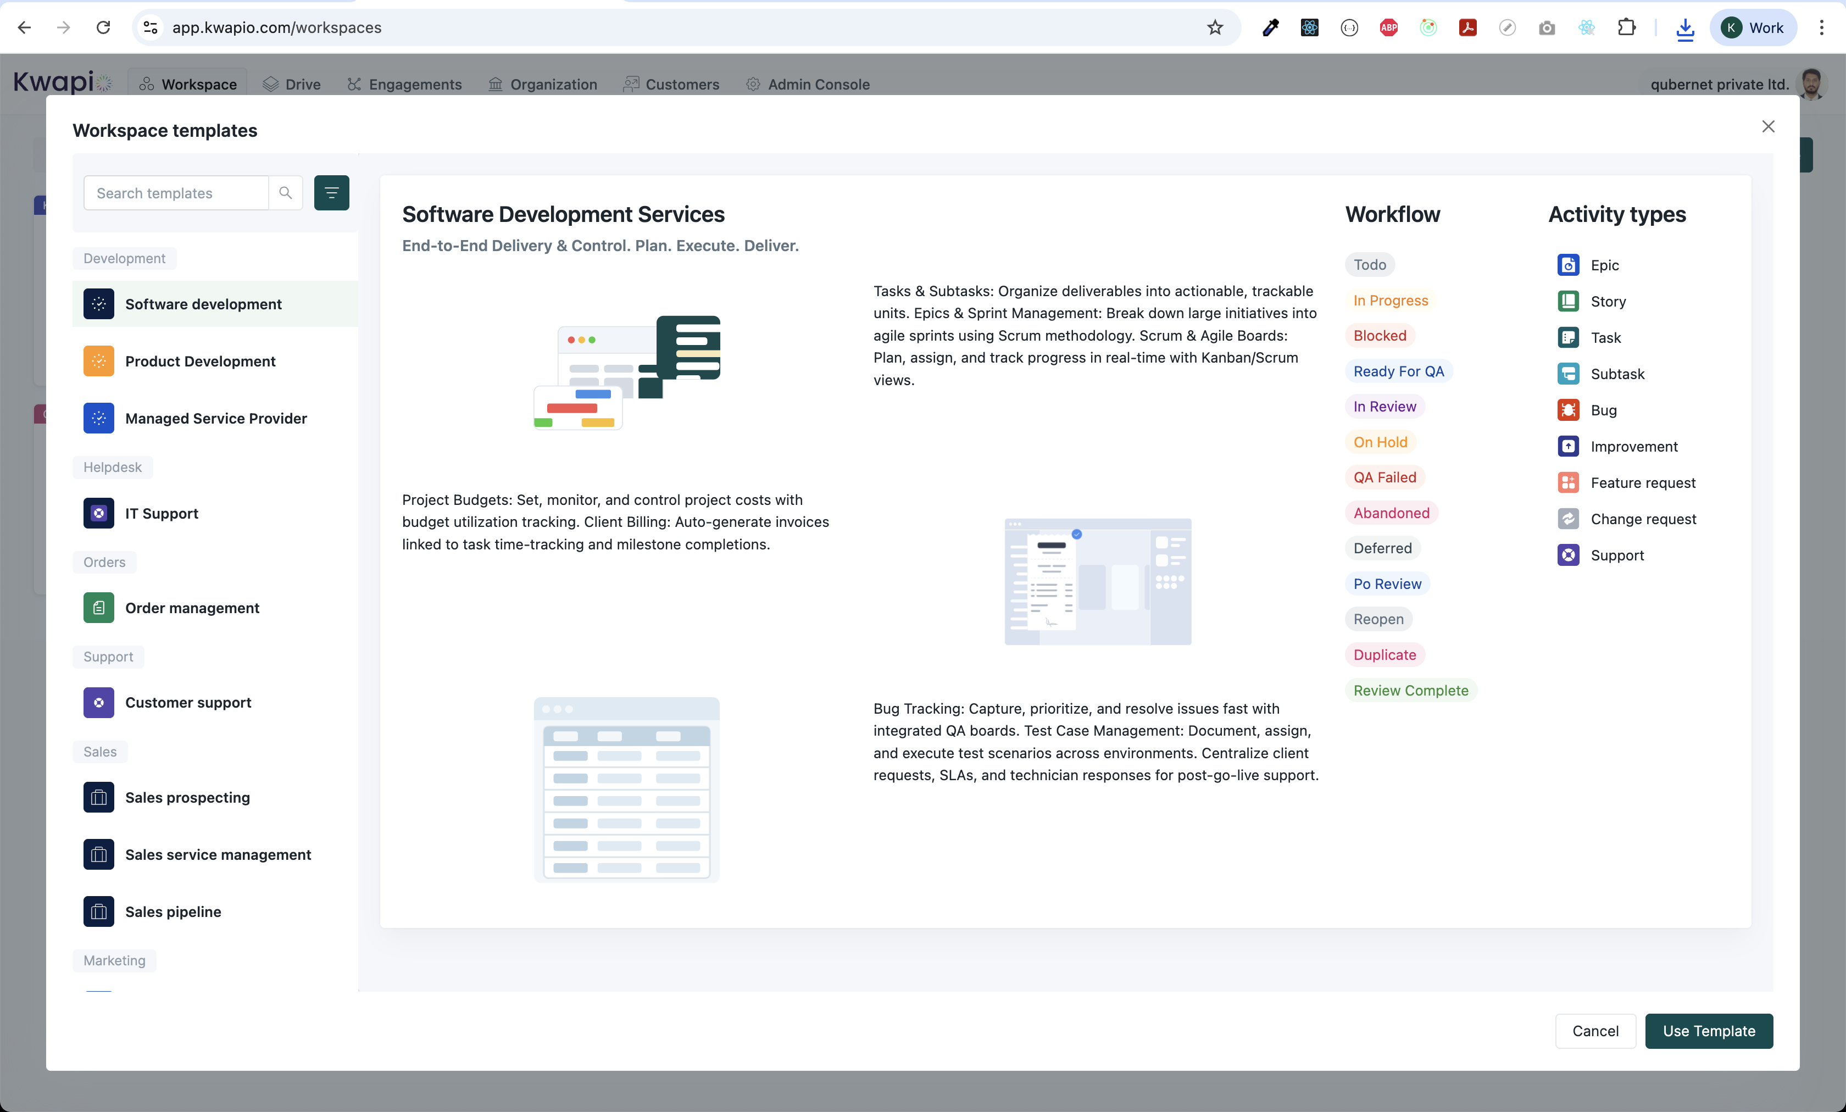Screen dimensions: 1846x1112
Task: Click the filter icon beside template search
Action: 331,193
